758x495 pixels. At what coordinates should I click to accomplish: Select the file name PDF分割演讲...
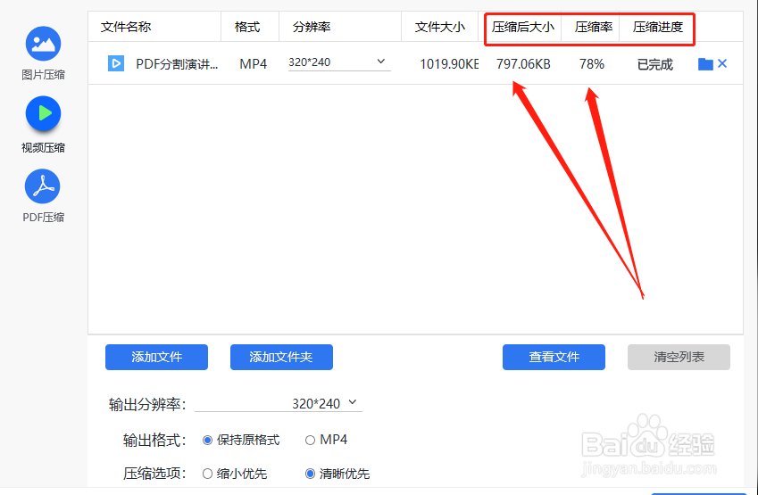177,63
